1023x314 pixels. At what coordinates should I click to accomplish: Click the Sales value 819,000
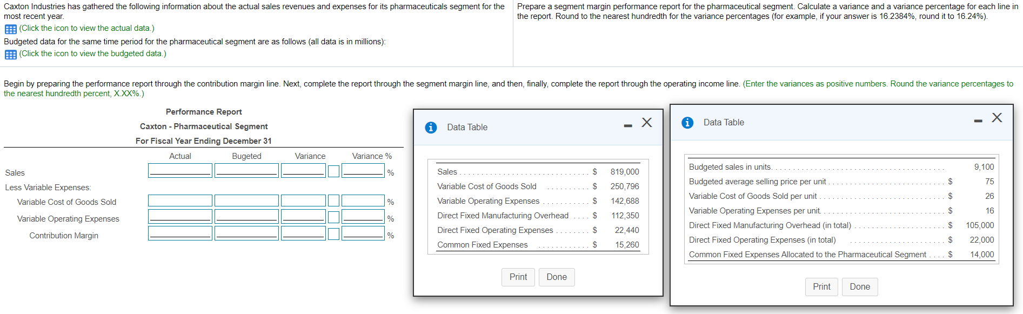coord(625,172)
